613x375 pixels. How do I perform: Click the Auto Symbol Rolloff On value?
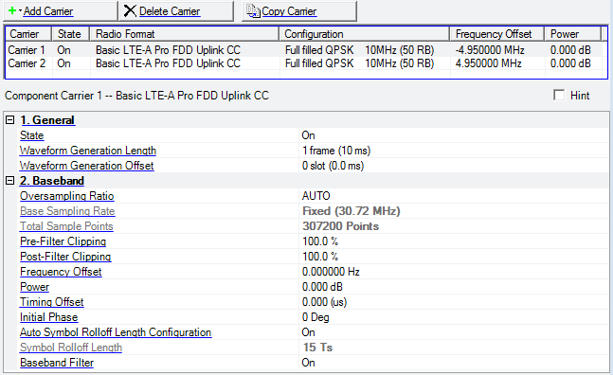click(308, 332)
